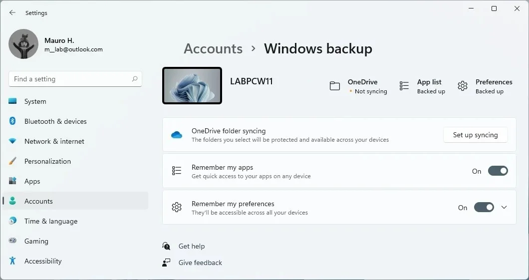
Task: Focus the Find a setting search box
Action: (x=75, y=79)
